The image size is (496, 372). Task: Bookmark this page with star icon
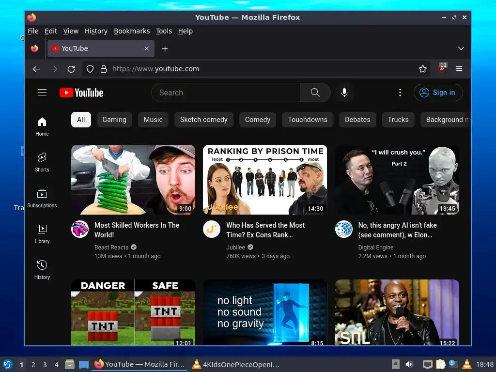(x=422, y=69)
